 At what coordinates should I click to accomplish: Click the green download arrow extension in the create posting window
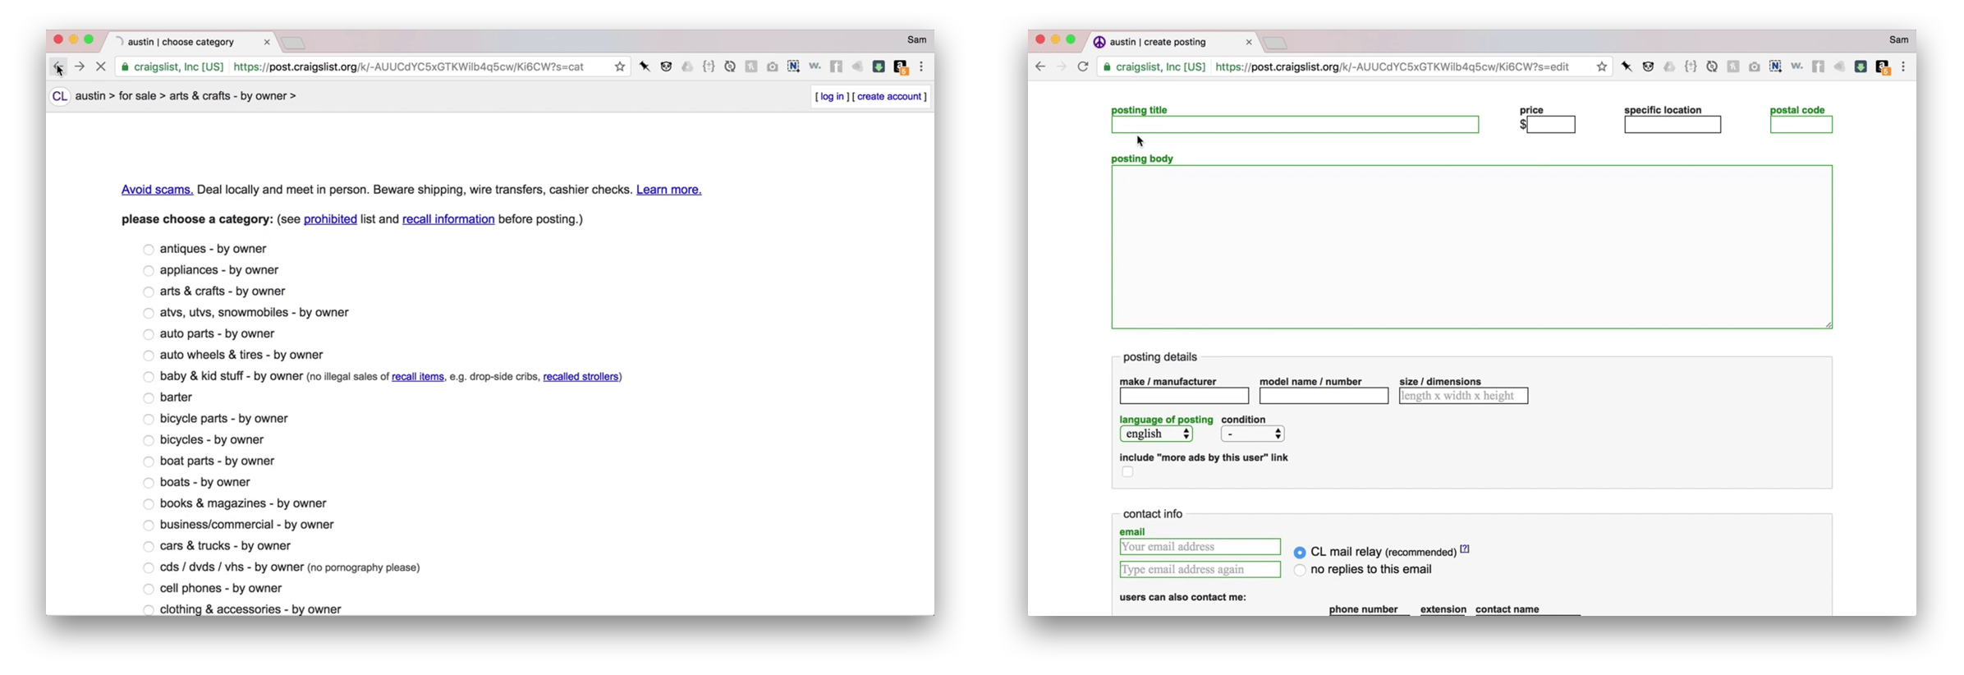point(1861,67)
